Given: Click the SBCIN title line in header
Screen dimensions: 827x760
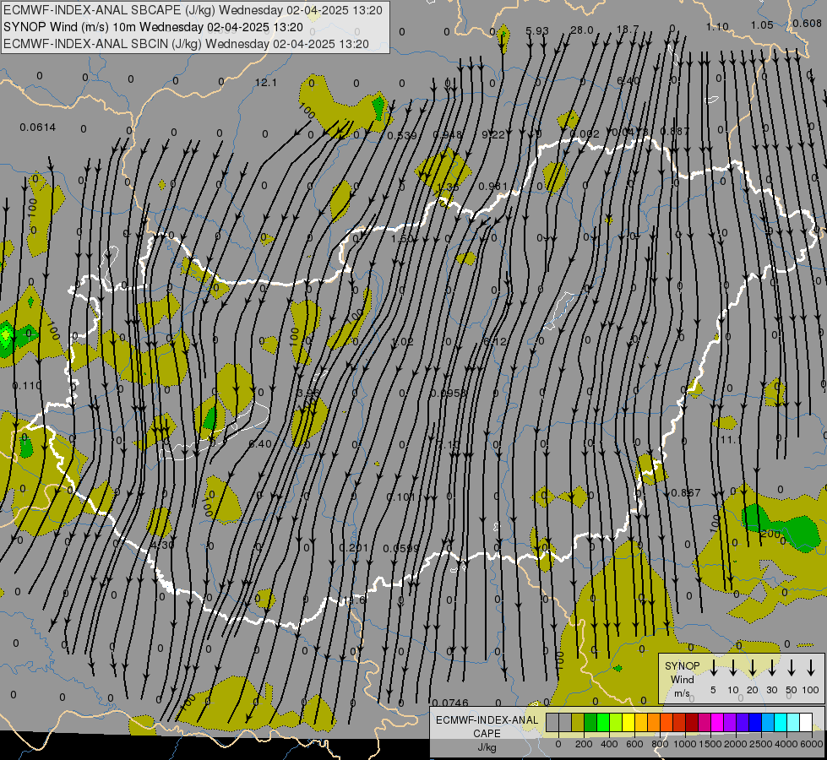Looking at the screenshot, I should [x=186, y=44].
